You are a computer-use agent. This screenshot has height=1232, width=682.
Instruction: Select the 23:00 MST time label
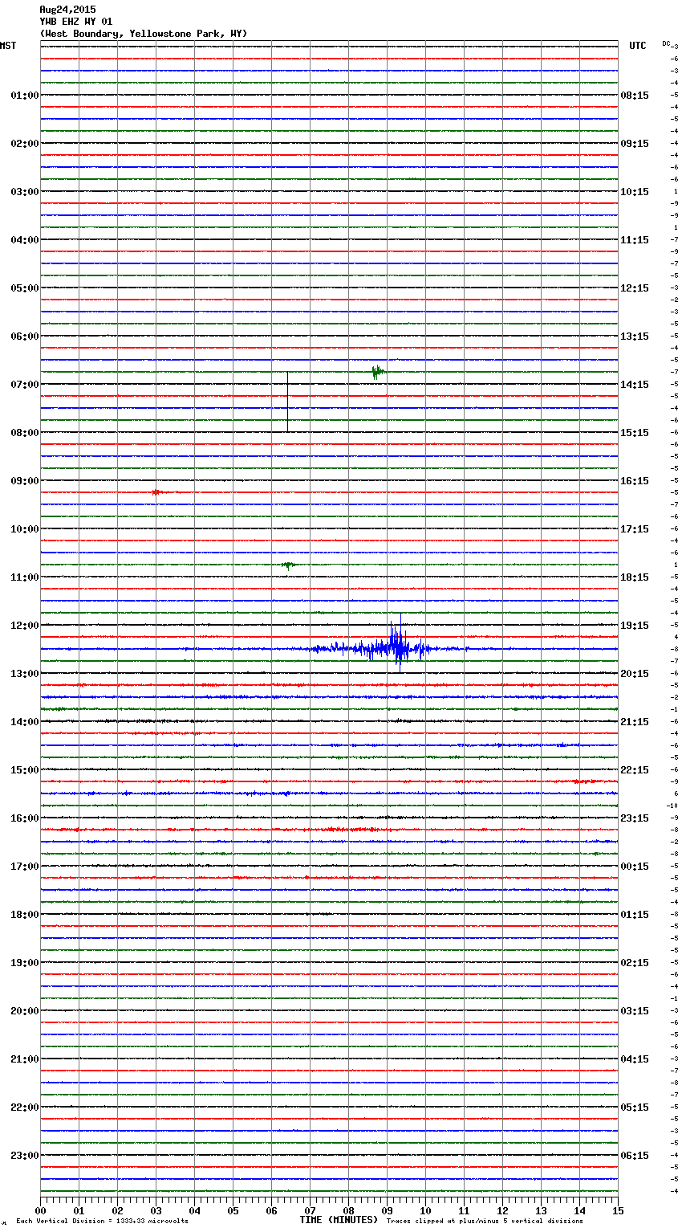click(24, 1155)
